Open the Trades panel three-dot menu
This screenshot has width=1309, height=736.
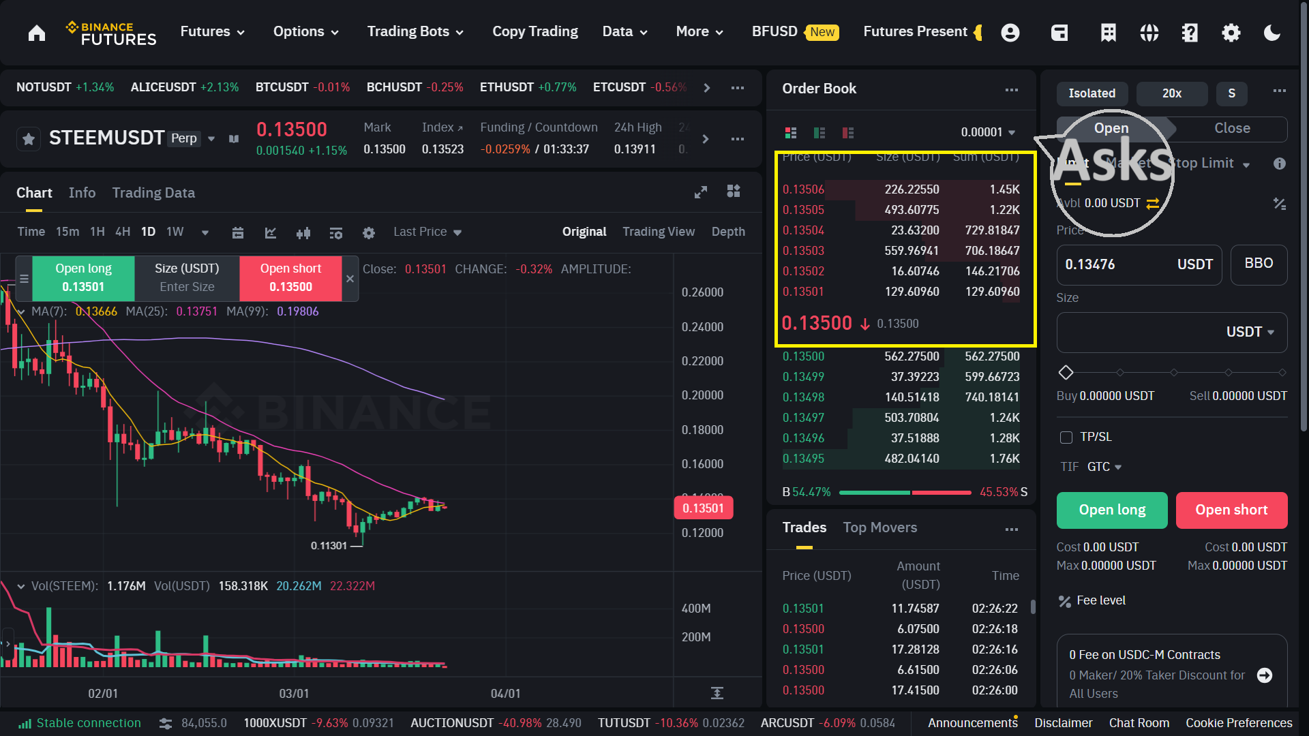[1012, 530]
